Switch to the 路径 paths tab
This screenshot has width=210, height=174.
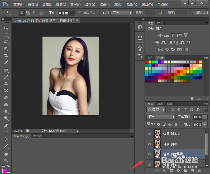(x=170, y=104)
